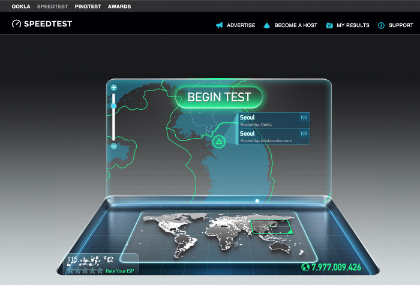Image resolution: width=420 pixels, height=285 pixels.
Task: Open the MY RESULTS link
Action: [x=353, y=25]
